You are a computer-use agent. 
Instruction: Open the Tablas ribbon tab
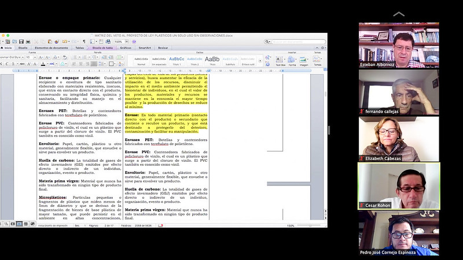point(80,48)
